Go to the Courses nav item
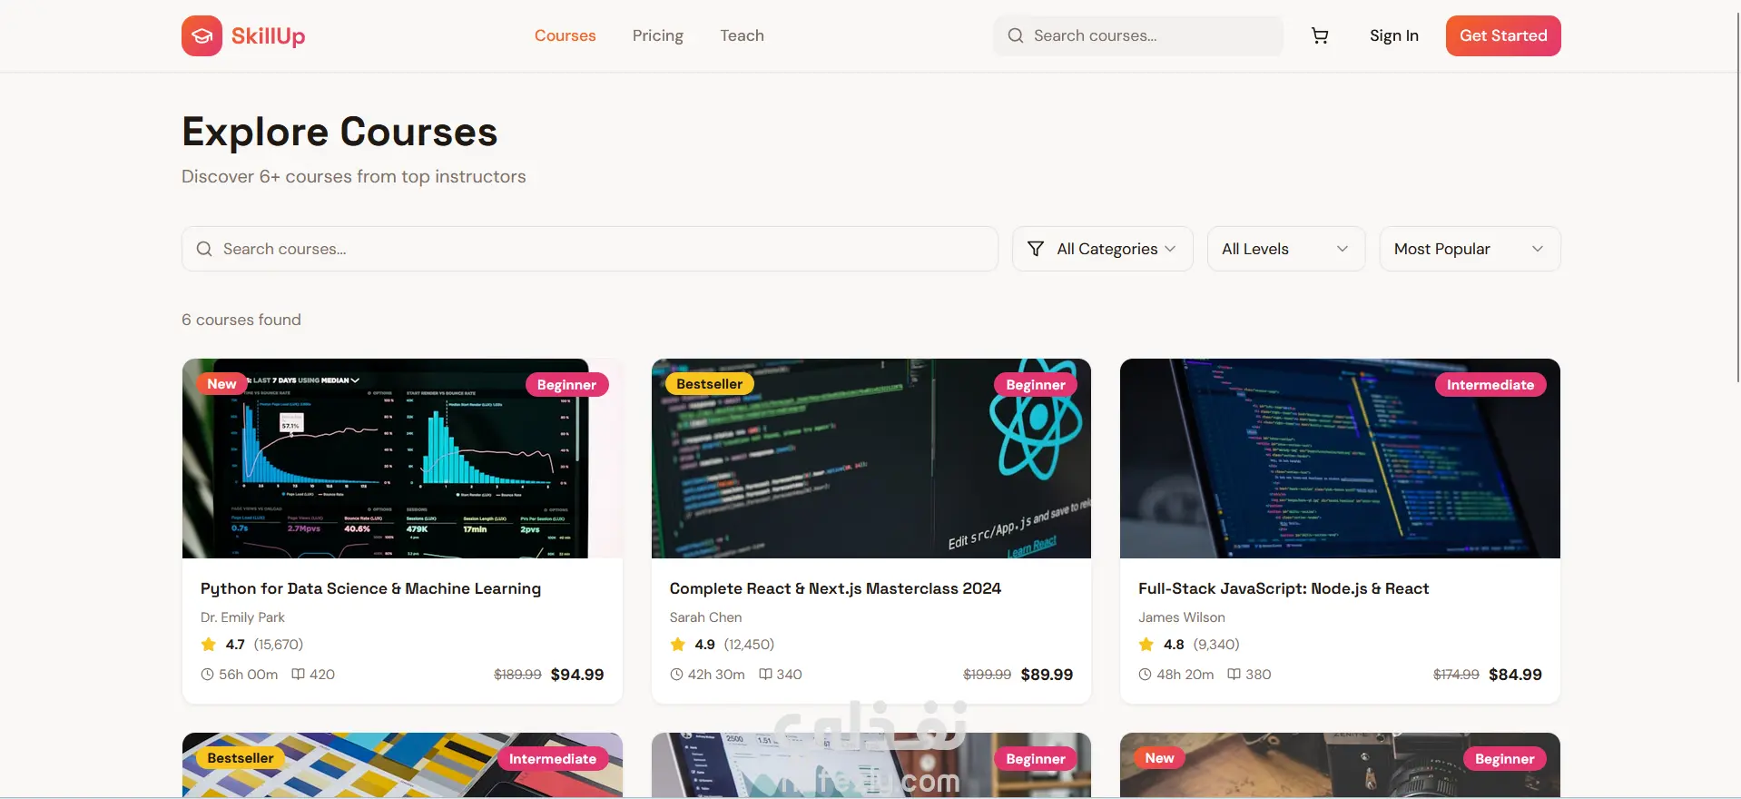Image resolution: width=1741 pixels, height=799 pixels. coord(565,35)
